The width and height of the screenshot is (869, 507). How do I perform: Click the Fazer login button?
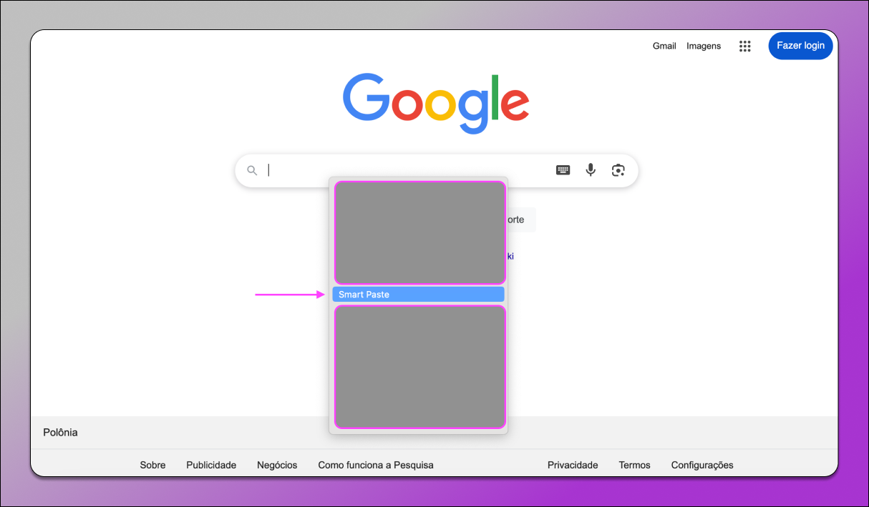click(800, 46)
